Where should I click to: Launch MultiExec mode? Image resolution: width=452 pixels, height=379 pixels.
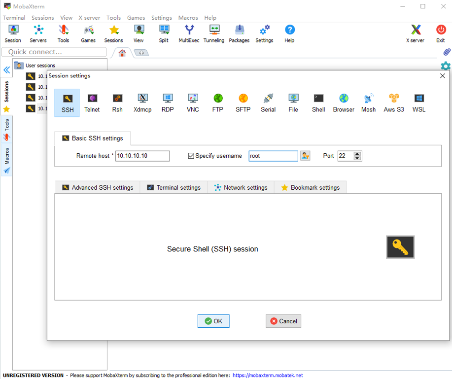tap(189, 34)
